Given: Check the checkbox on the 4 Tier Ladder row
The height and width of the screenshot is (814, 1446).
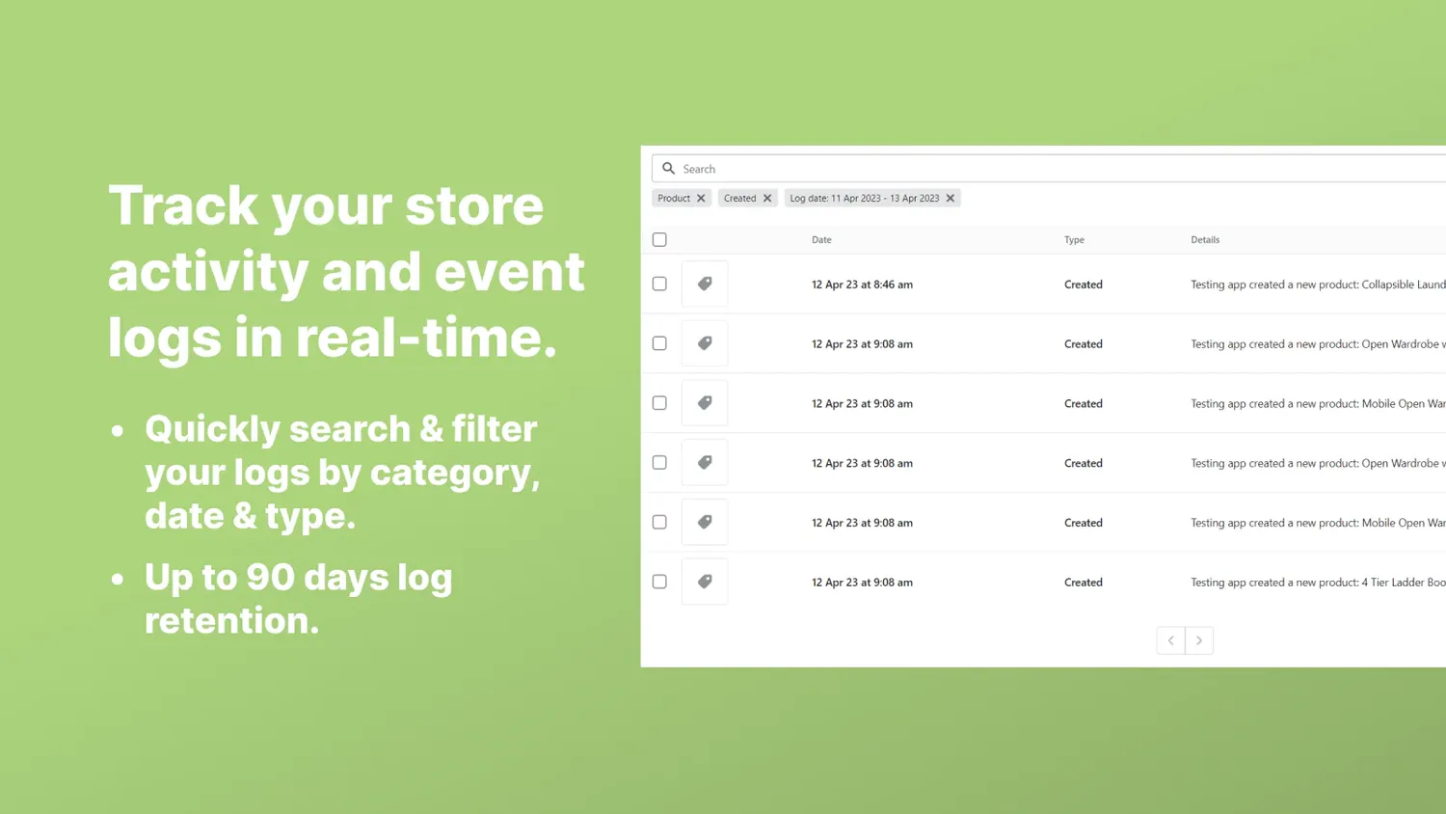Looking at the screenshot, I should [x=659, y=581].
